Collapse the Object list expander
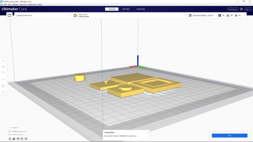Screen dimensions: 253x142 pos(9,128)
